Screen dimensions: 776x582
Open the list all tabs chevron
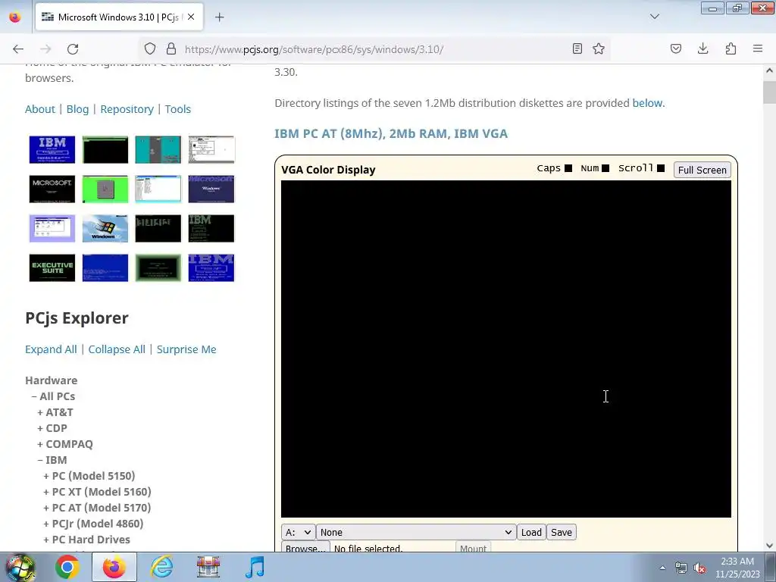(x=655, y=17)
